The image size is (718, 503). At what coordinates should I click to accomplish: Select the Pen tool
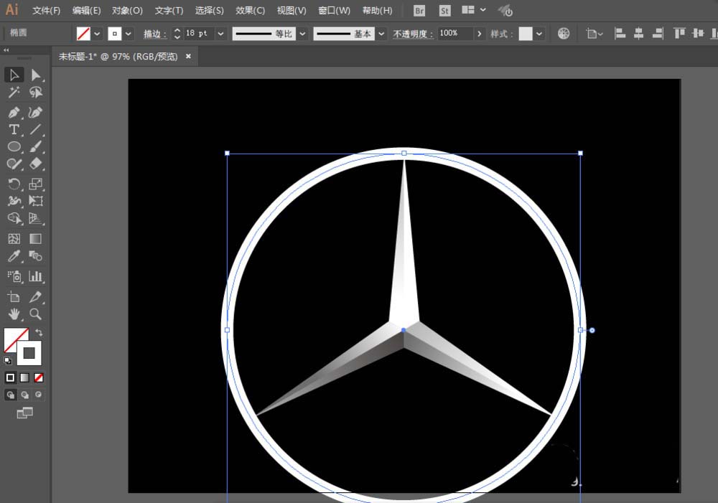click(14, 113)
